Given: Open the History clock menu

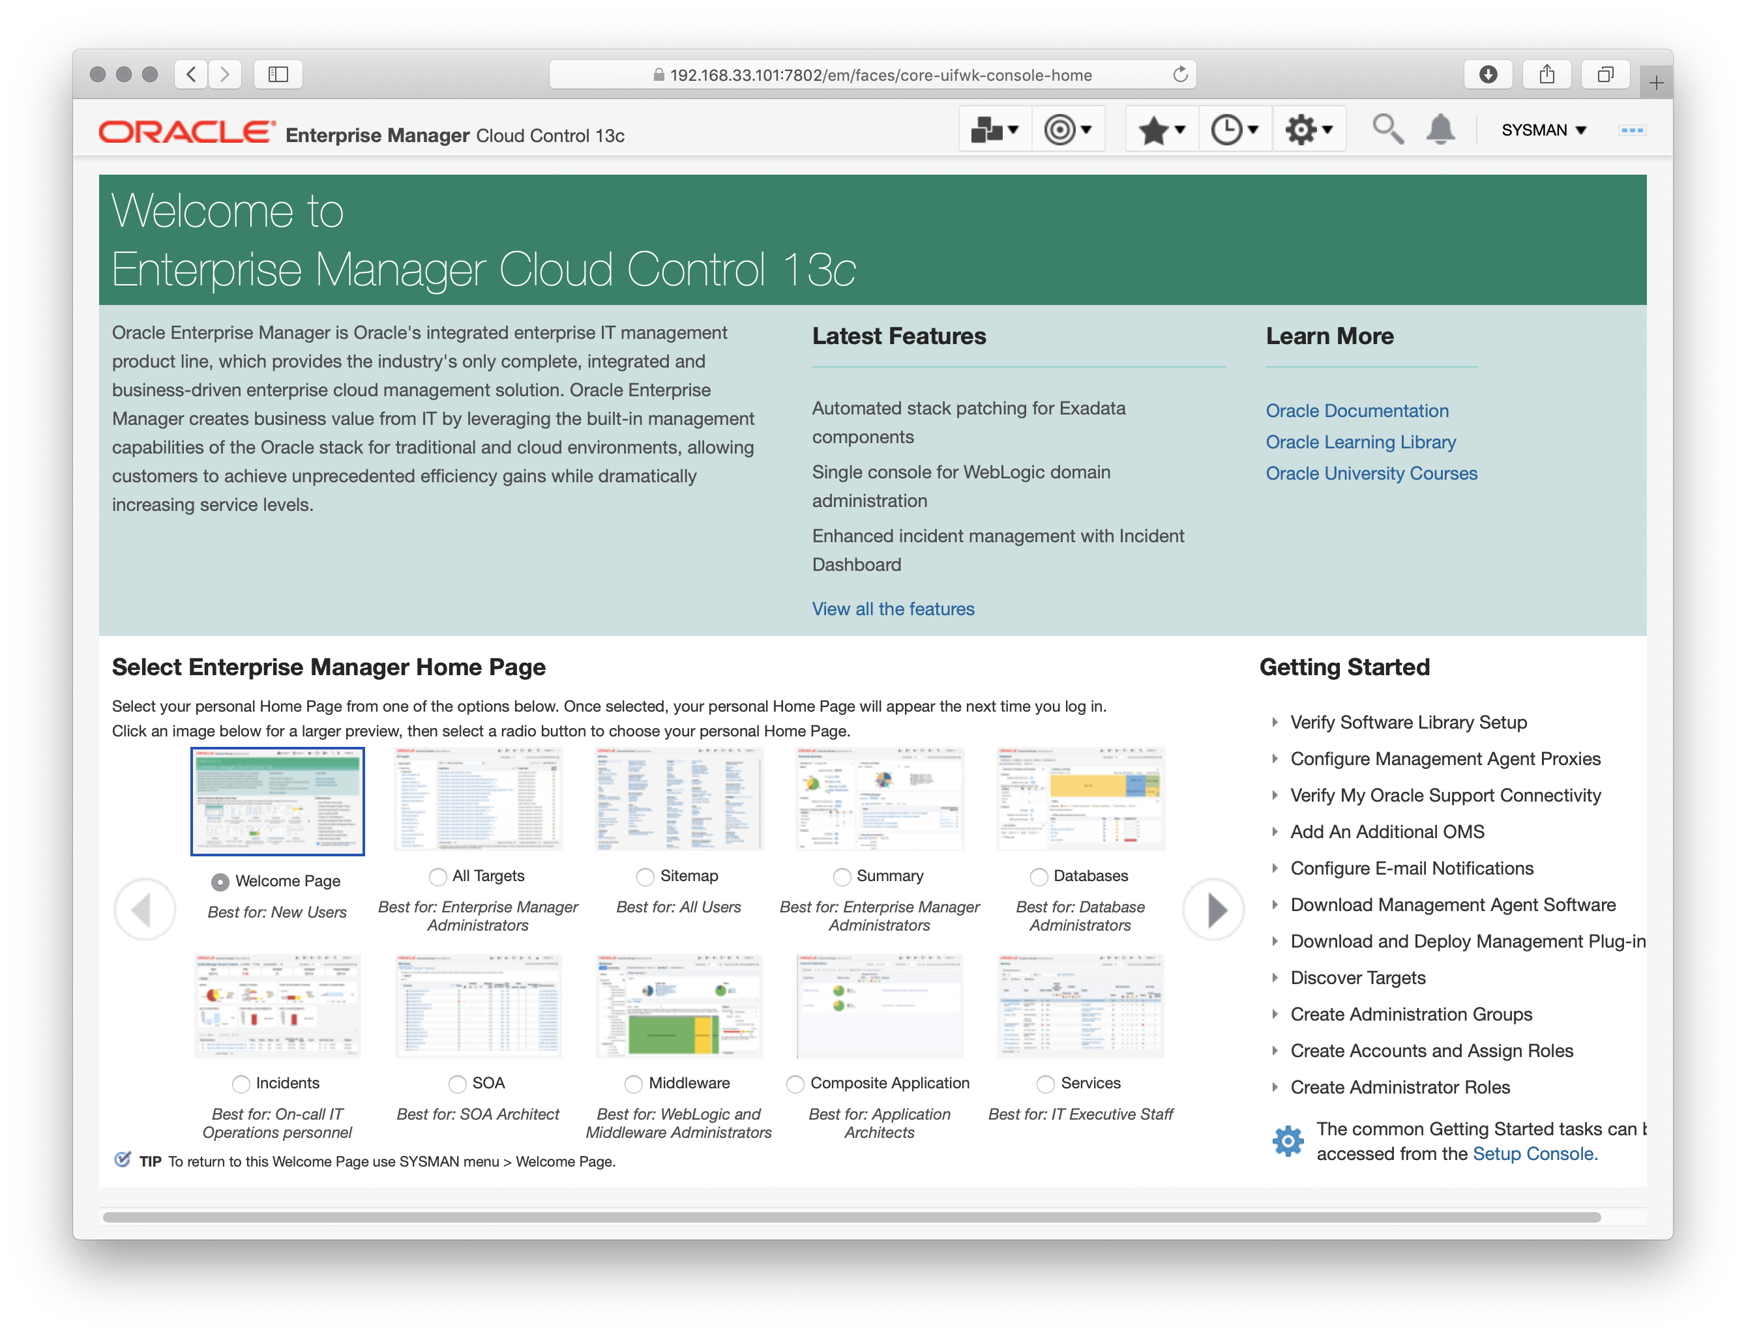Looking at the screenshot, I should [1235, 129].
